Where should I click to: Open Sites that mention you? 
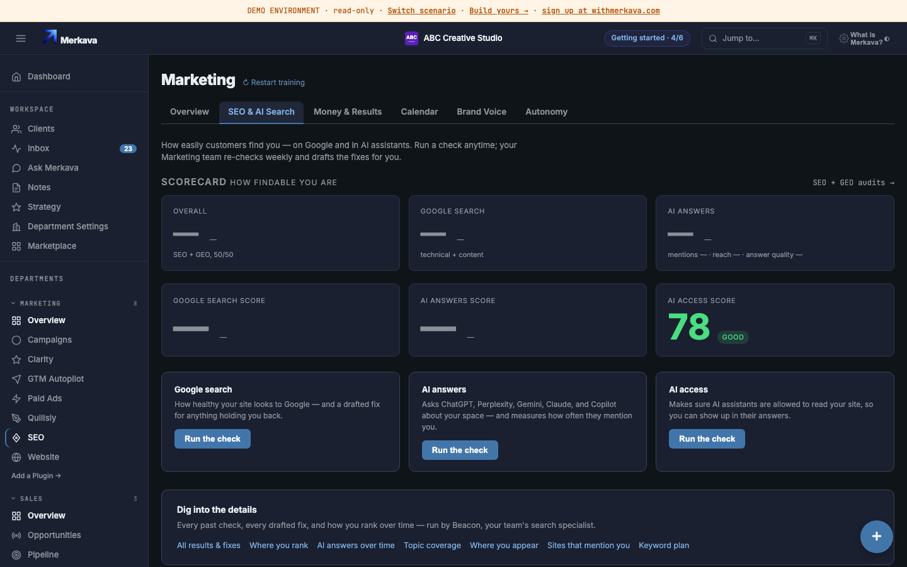(x=588, y=546)
